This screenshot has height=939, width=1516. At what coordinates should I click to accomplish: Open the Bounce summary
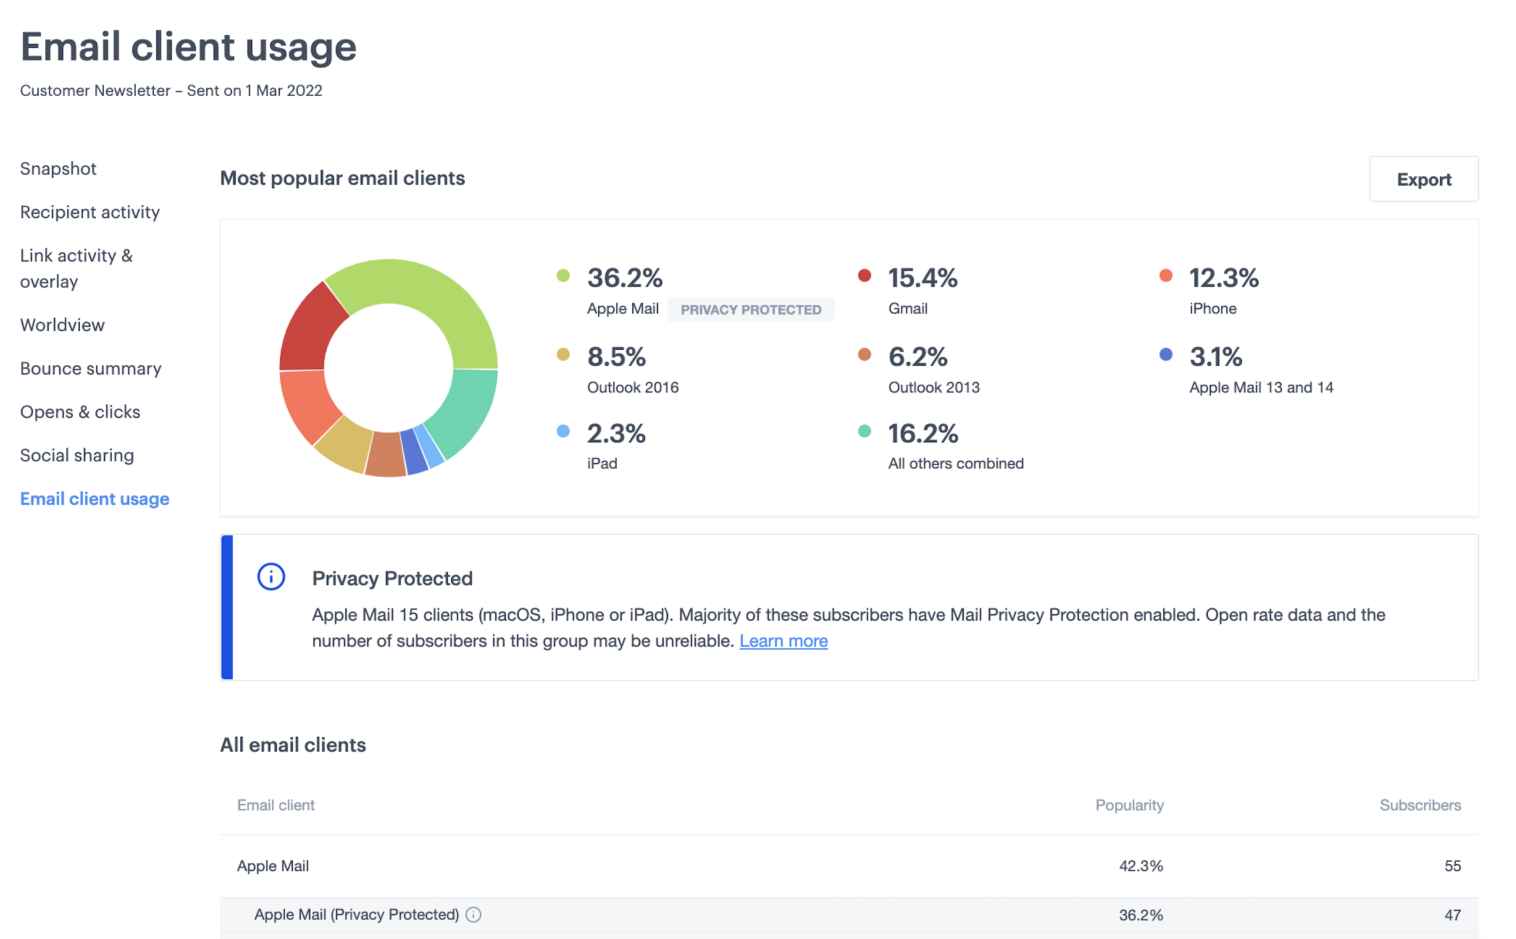pos(91,368)
